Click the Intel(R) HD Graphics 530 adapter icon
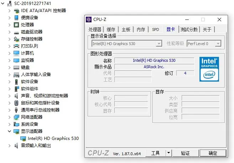234x163 pixels. tap(23, 138)
